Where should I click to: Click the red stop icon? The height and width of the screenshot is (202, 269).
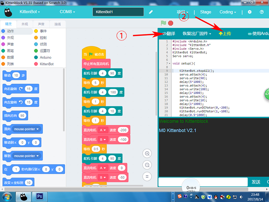point(171,23)
